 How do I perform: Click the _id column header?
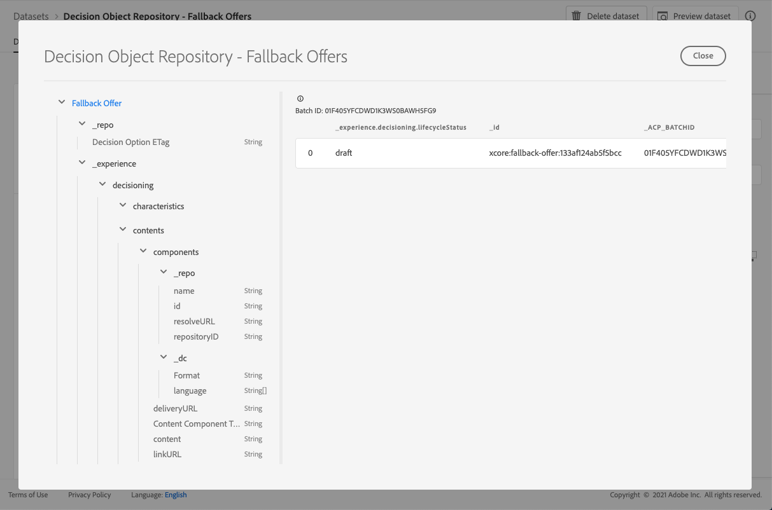point(495,127)
